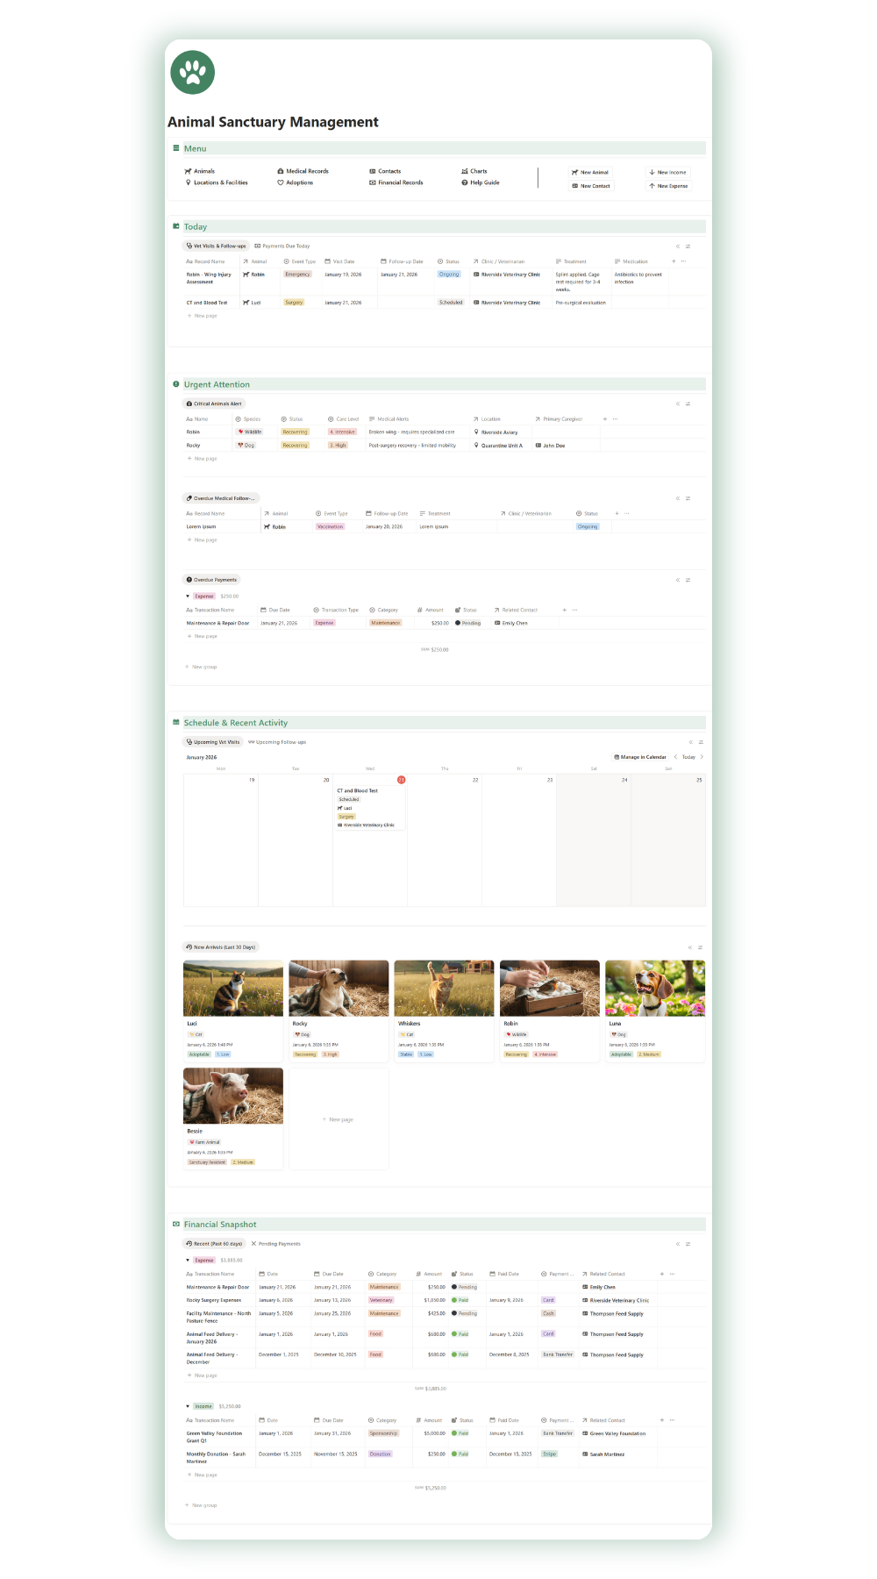Screen dimensions: 877x1579
Task: Open view settings icon for New Arrivals gallery
Action: 700,947
